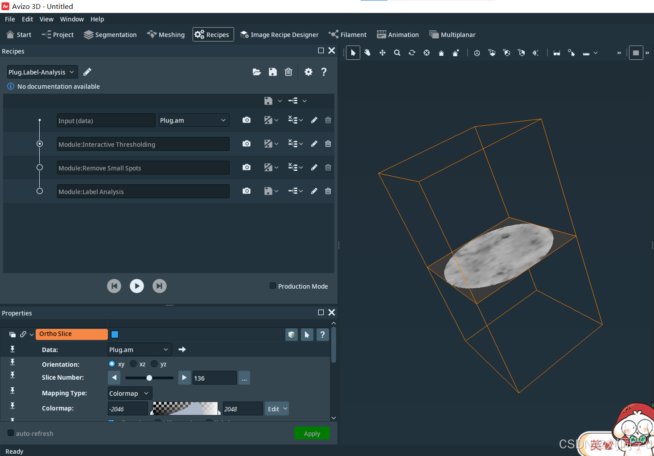The width and height of the screenshot is (654, 456).
Task: Click the Slice Number options ellipsis button
Action: click(x=244, y=377)
